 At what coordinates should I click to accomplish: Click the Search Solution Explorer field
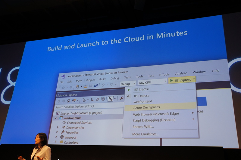(x=89, y=106)
